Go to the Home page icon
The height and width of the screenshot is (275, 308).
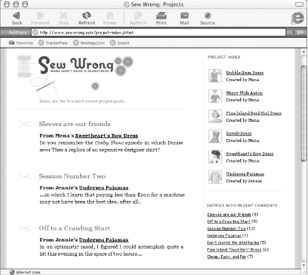pyautogui.click(x=110, y=19)
